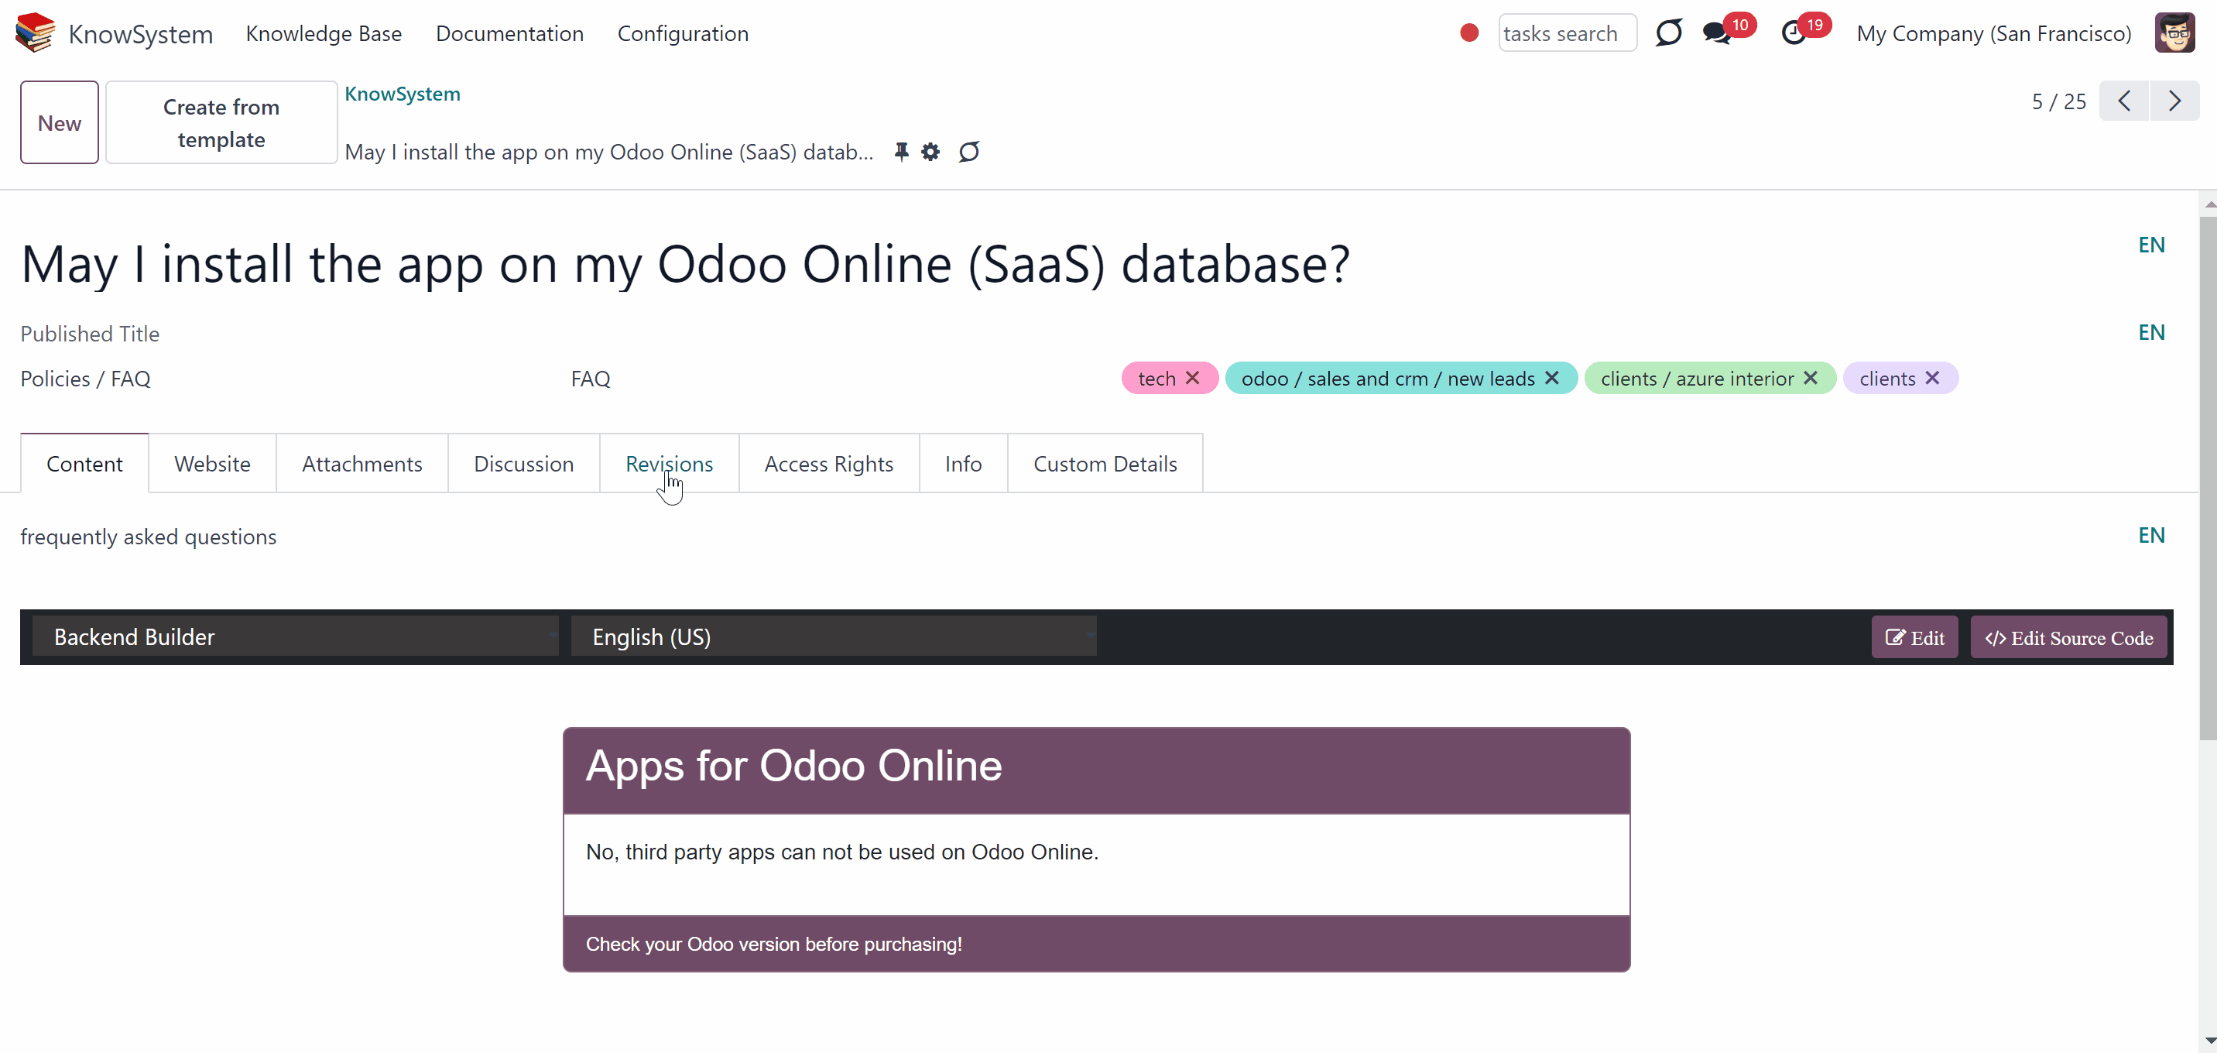Switch company My Company (San Francisco)
The width and height of the screenshot is (2217, 1053).
coord(1994,33)
